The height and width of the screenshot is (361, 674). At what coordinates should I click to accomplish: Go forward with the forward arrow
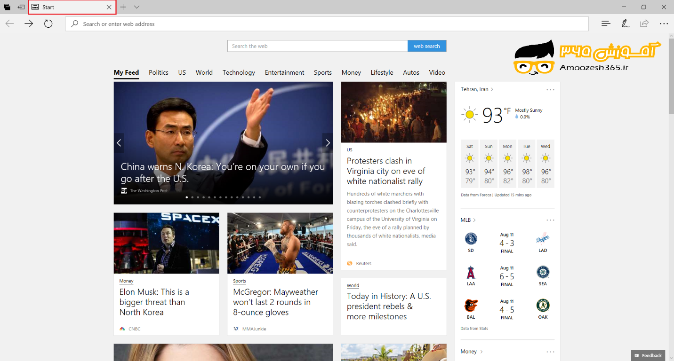pos(29,24)
